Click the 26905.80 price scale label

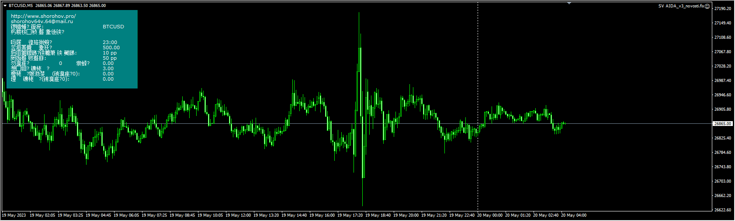pyautogui.click(x=723, y=109)
